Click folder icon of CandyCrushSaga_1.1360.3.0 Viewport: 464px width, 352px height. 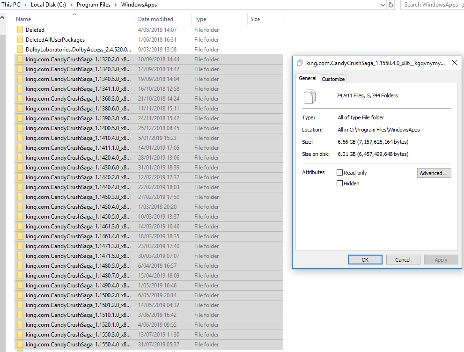20,98
